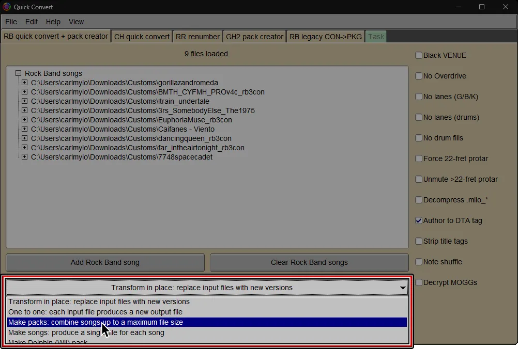518x349 pixels.
Task: Check No lanes (drums)
Action: click(x=418, y=117)
